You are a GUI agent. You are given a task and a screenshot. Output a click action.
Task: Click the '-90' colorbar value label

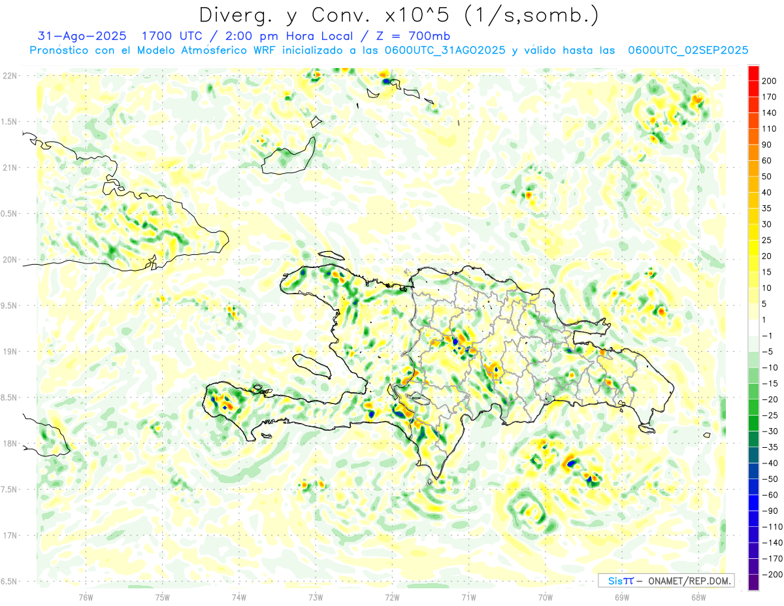point(769,511)
